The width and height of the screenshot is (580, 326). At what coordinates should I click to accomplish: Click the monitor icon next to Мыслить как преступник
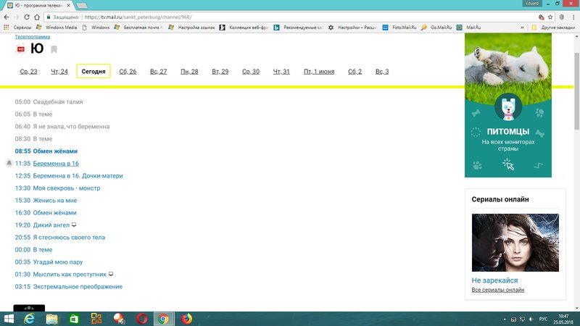pos(111,275)
